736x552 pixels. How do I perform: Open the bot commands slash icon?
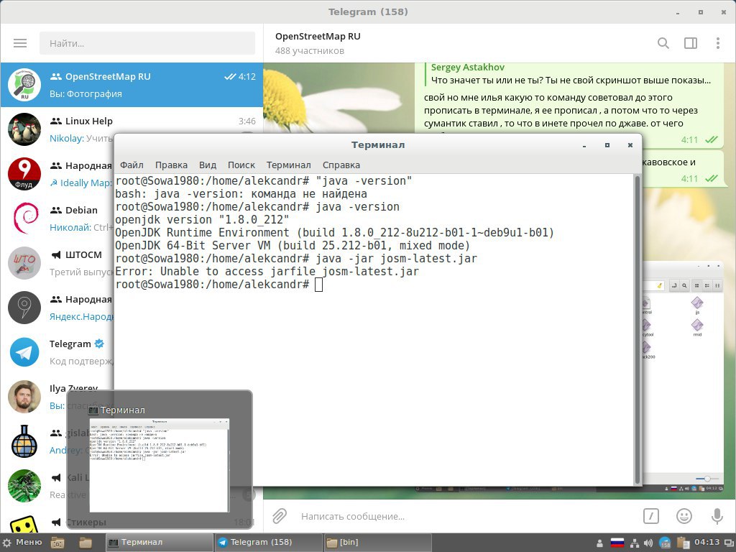pyautogui.click(x=650, y=516)
